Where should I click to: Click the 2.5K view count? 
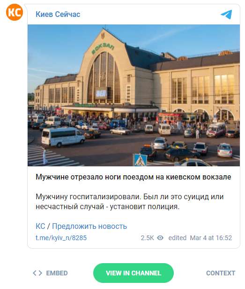147,238
